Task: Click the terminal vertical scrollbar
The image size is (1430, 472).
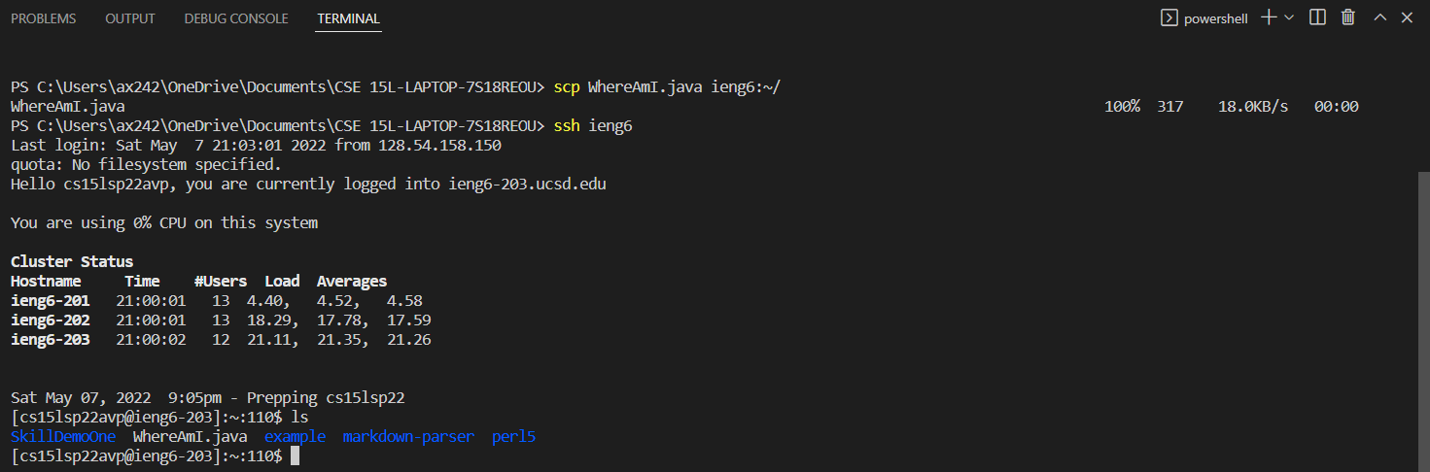Action: click(1423, 321)
